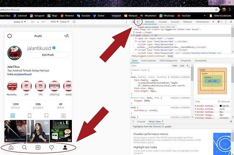
Task: Switch to the Sources tab
Action: coord(175,22)
